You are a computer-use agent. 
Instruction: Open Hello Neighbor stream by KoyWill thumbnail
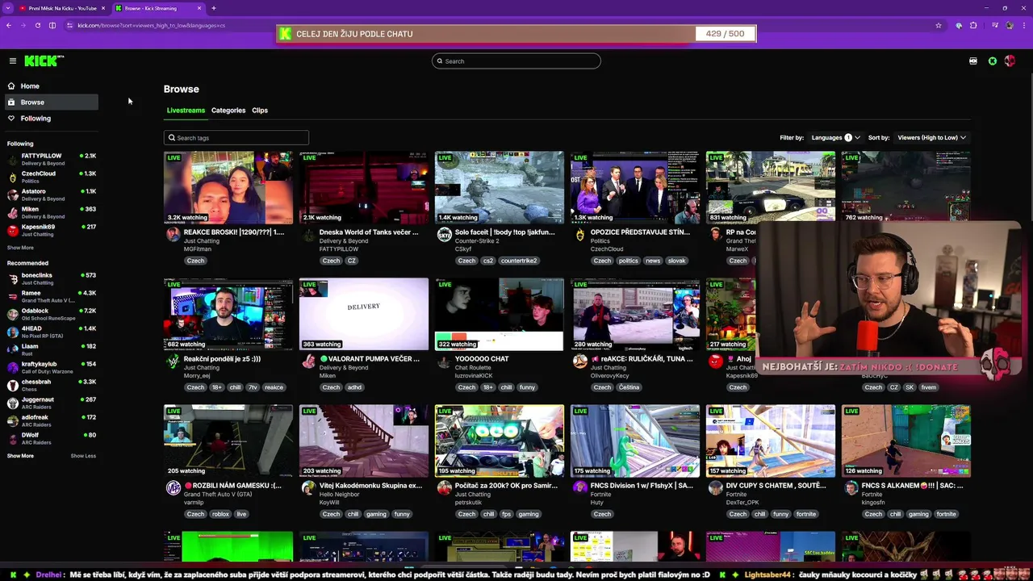coord(364,441)
